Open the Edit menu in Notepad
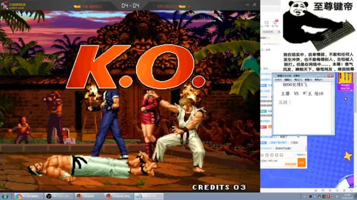 click(288, 80)
